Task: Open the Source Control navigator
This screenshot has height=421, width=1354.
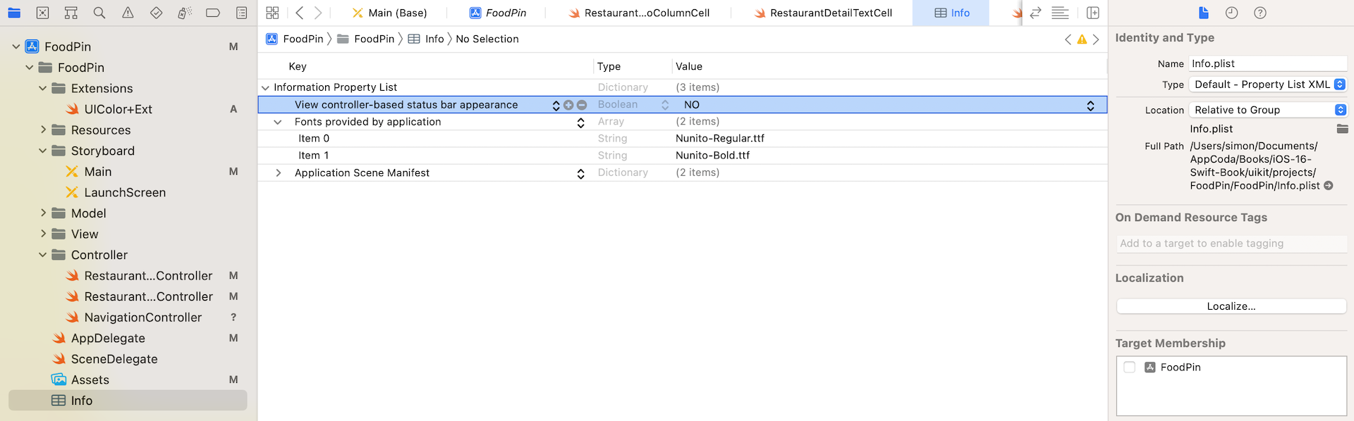Action: pyautogui.click(x=42, y=13)
